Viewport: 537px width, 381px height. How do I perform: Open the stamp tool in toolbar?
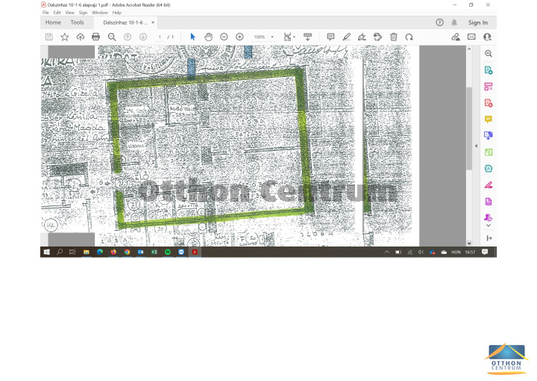coord(377,37)
